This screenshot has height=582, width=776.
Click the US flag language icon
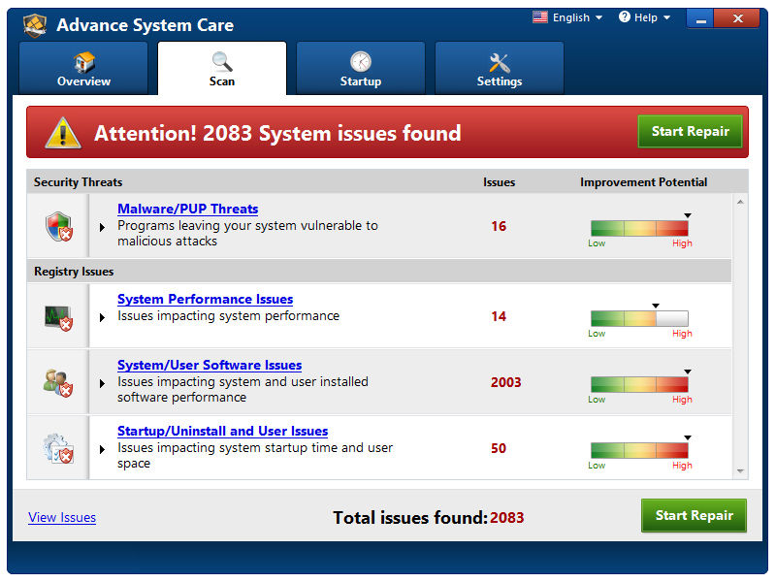540,17
